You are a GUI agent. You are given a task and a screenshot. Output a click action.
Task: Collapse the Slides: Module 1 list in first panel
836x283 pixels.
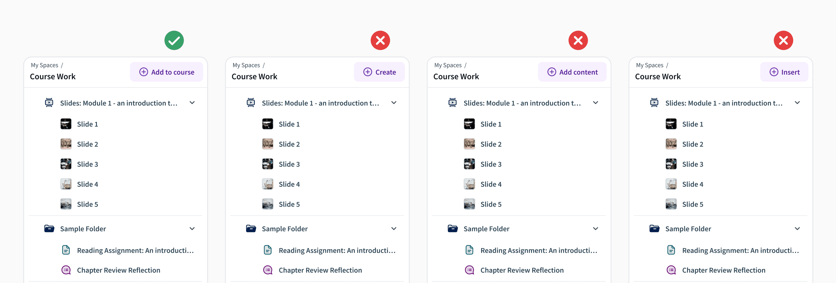192,102
